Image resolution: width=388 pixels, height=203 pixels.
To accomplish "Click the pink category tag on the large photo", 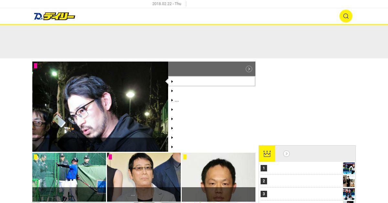I will [x=36, y=66].
